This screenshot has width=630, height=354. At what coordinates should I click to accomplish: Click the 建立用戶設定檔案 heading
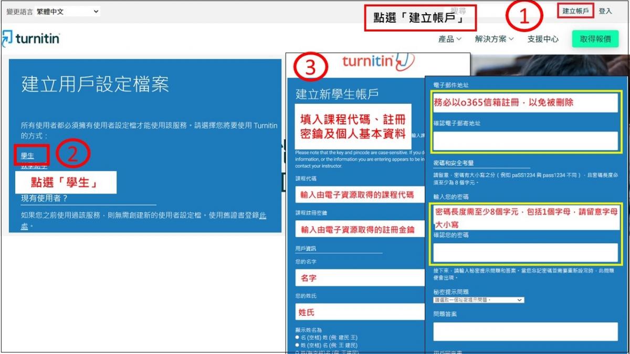(x=95, y=85)
